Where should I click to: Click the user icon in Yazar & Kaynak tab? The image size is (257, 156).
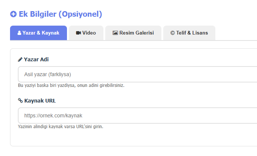(19, 33)
